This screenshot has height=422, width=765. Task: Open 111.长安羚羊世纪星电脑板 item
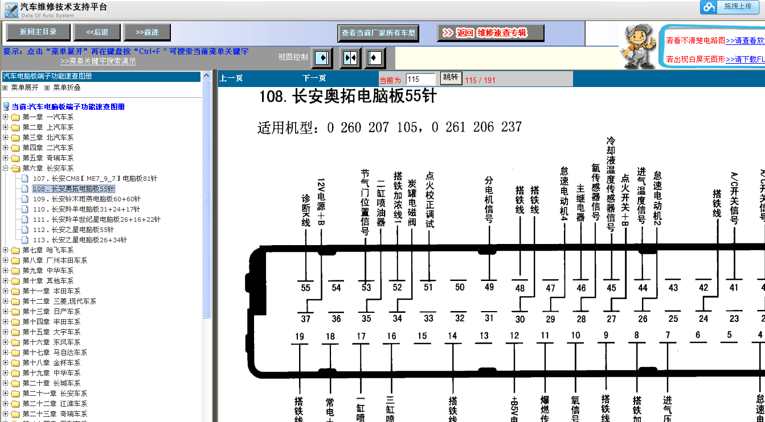tap(96, 220)
